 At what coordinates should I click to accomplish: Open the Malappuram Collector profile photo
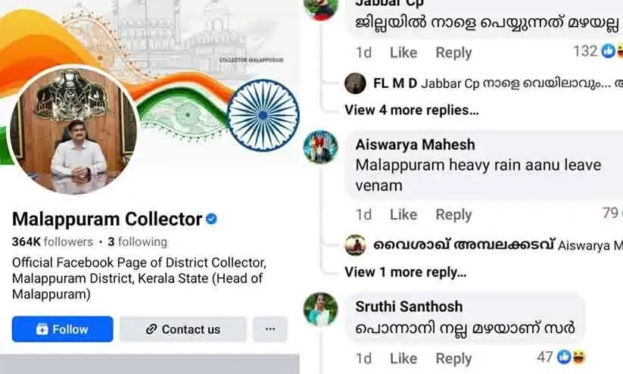(73, 129)
